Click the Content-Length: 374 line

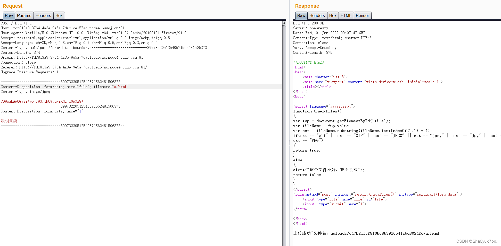click(20, 52)
